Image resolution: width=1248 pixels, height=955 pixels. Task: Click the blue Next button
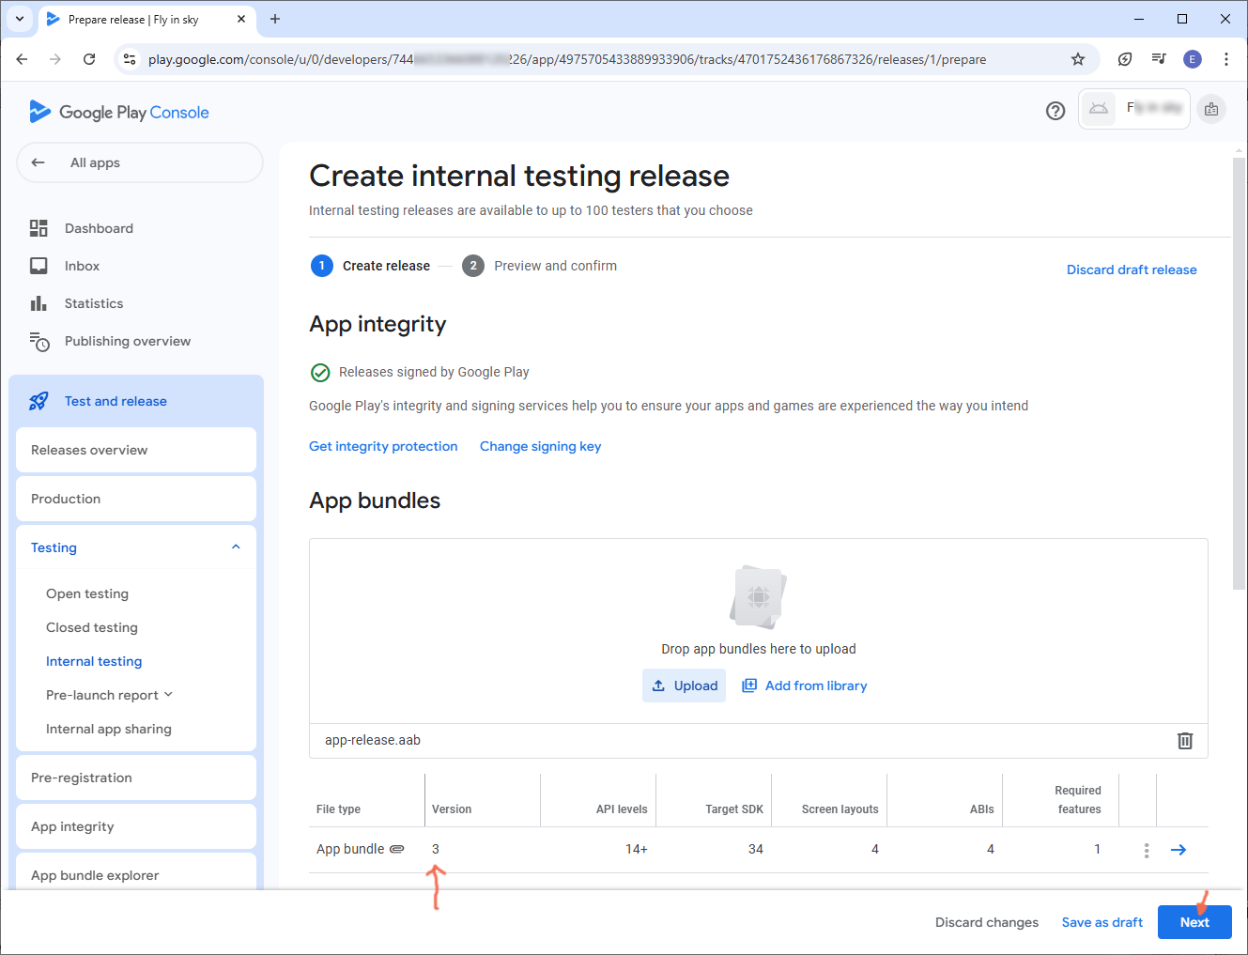point(1194,922)
